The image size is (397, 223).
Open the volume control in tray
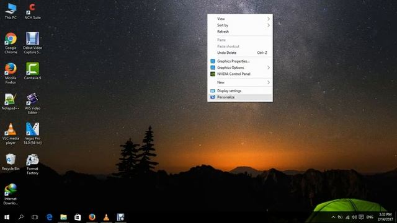pos(354,217)
